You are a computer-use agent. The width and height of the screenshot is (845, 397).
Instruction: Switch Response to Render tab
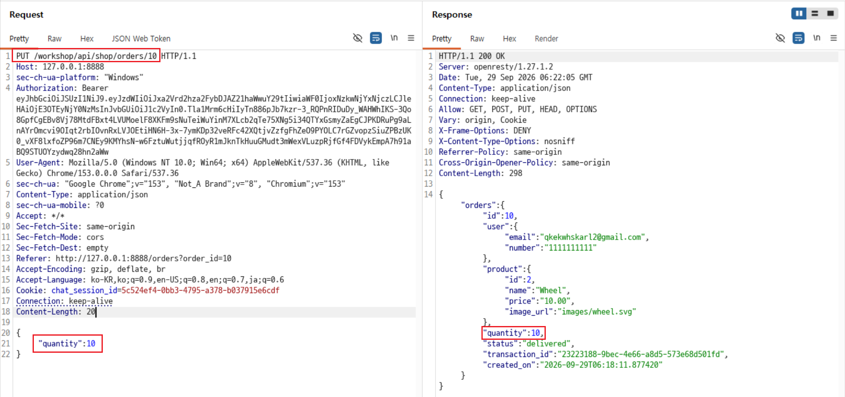click(546, 38)
